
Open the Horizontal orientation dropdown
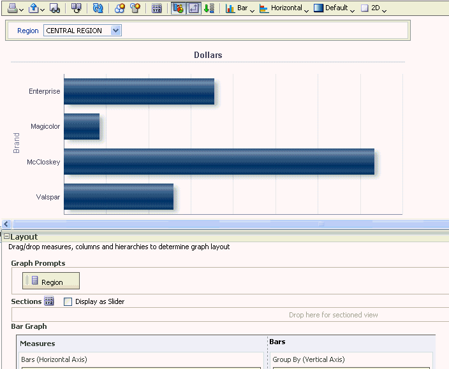284,8
